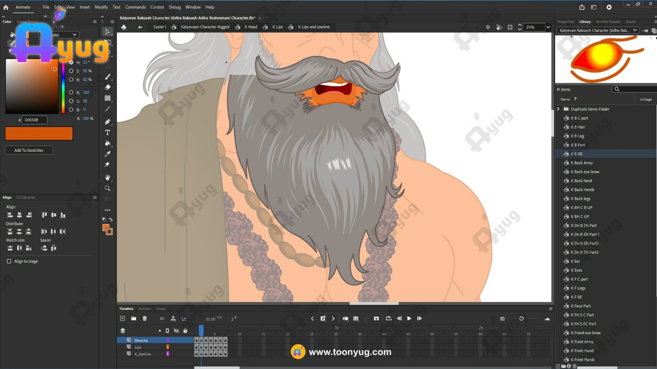
Task: Activate the Hand tool
Action: (x=108, y=178)
